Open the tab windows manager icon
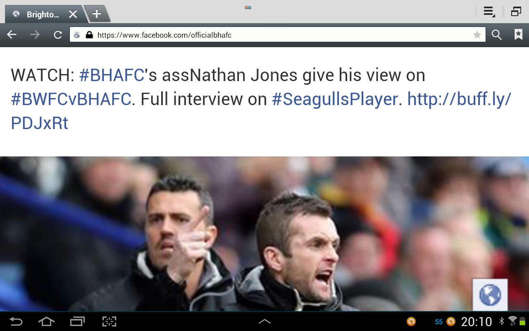This screenshot has width=529, height=331. (x=516, y=12)
